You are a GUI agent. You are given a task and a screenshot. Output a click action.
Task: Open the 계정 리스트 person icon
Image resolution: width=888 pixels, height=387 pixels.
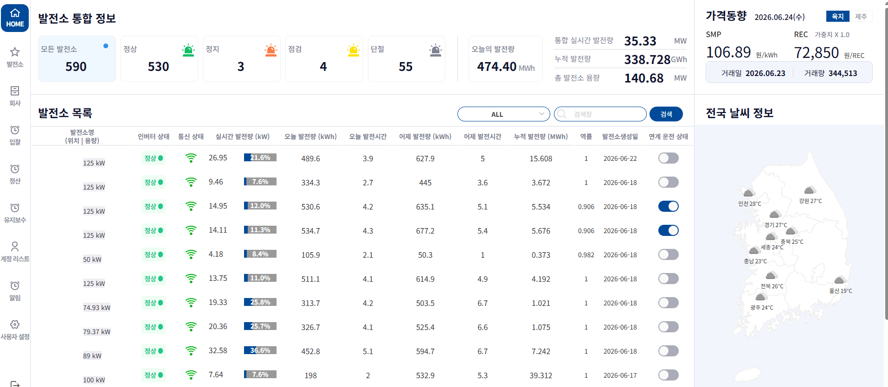[15, 246]
